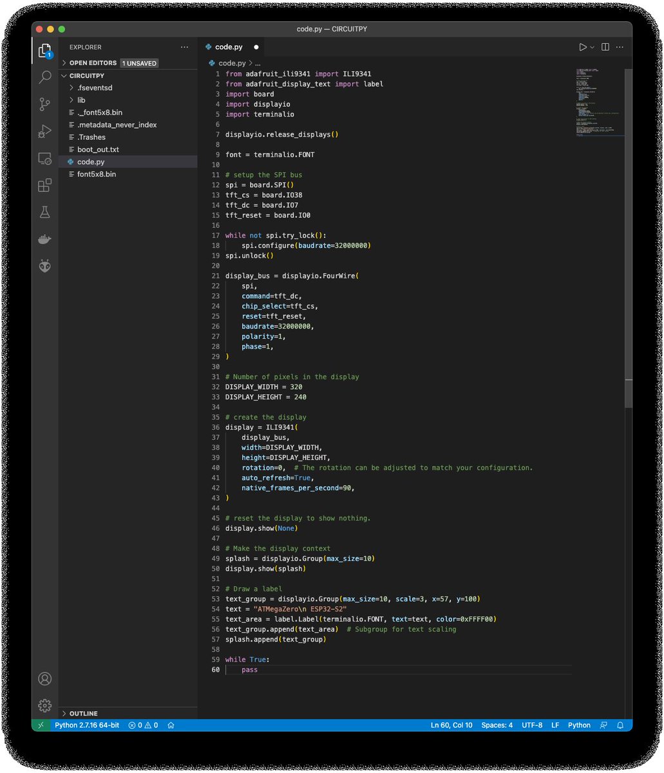Viewport: 664px width, 773px height.
Task: Change indentation via Spaces: 4
Action: point(497,725)
